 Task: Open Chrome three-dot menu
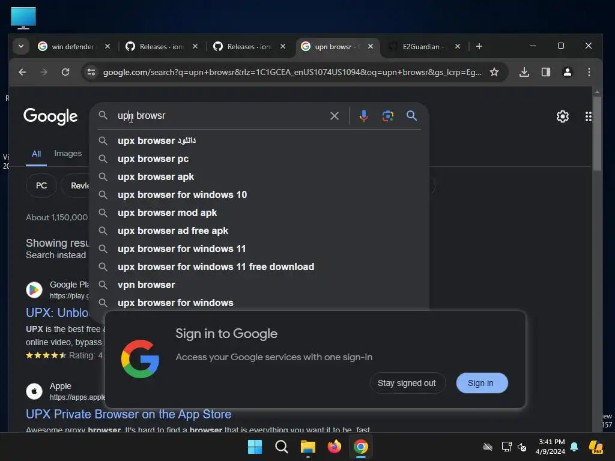pos(589,72)
